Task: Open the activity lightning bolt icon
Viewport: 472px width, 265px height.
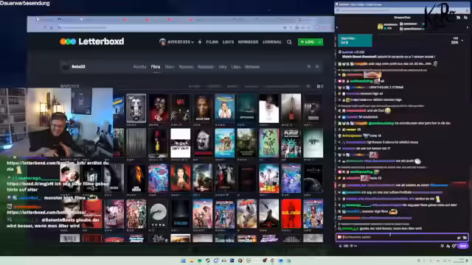Action: [200, 42]
